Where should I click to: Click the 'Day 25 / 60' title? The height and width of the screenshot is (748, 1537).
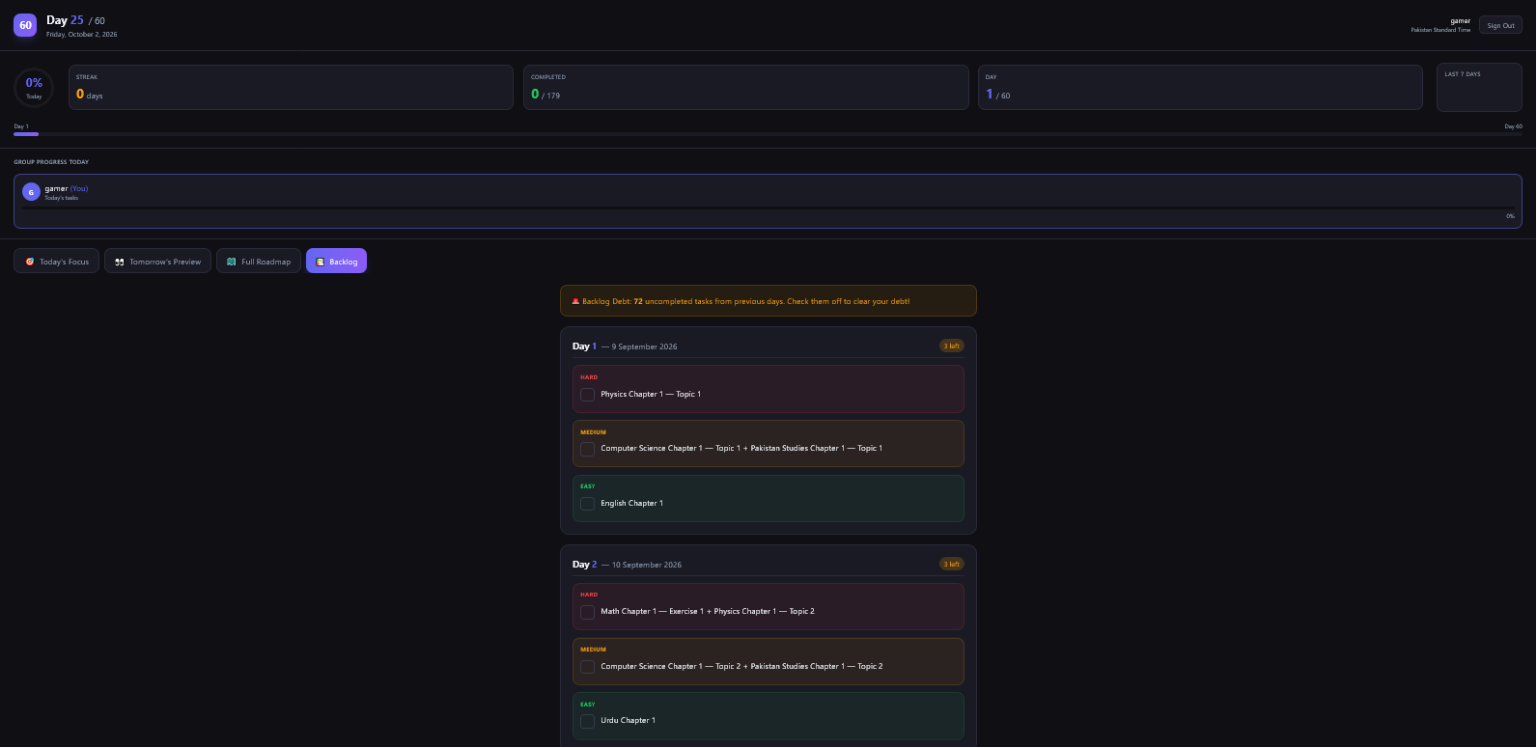coord(75,20)
